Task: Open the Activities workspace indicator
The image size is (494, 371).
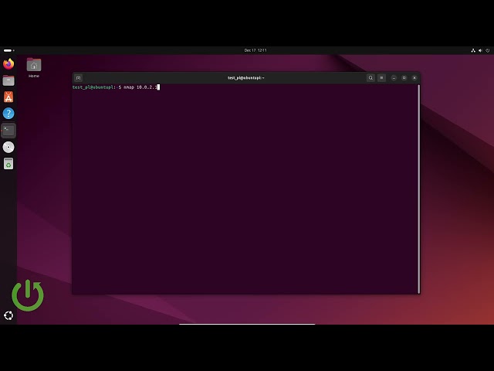Action: tap(8, 50)
